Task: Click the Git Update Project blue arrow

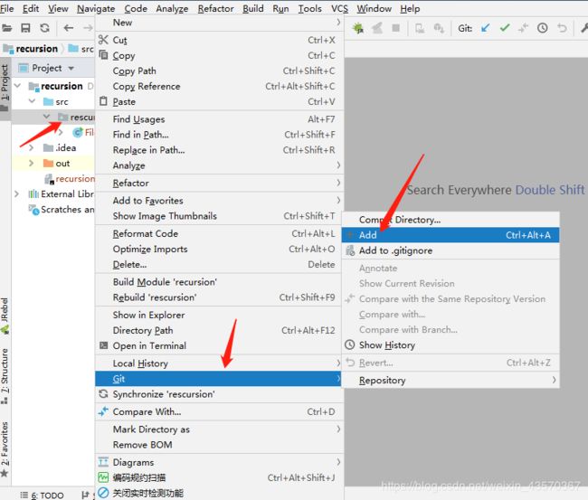Action: coord(485,28)
